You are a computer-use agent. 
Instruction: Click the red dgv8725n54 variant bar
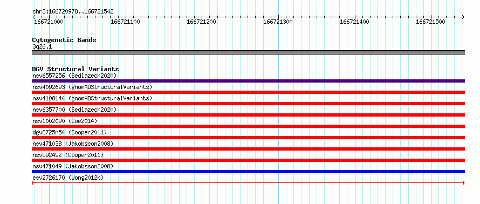pyautogui.click(x=248, y=138)
